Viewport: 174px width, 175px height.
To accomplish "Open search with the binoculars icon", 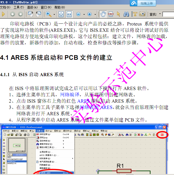I will [x=126, y=14].
